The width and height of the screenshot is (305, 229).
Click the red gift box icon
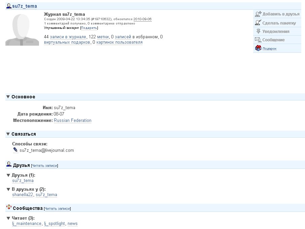pos(258,48)
